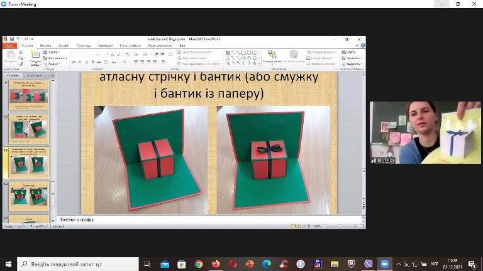Click the Undo arrow in PowerPoint
This screenshot has width=483, height=271.
pyautogui.click(x=18, y=39)
